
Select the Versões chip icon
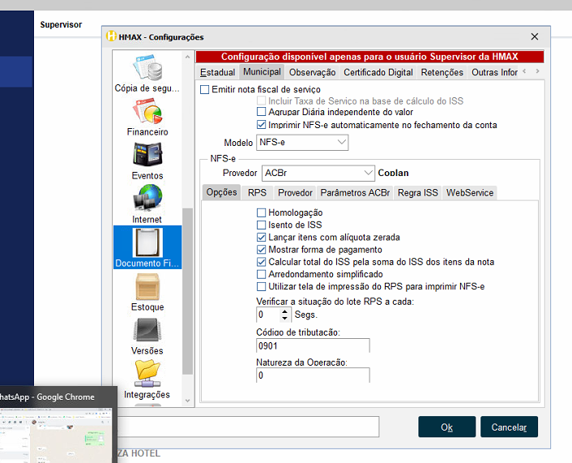tap(147, 330)
